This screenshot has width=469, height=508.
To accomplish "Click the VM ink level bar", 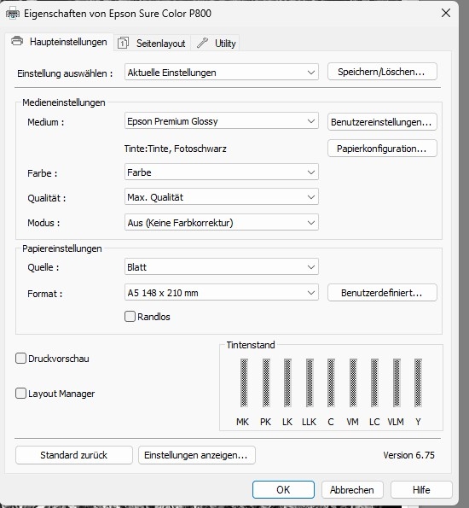I will (353, 382).
